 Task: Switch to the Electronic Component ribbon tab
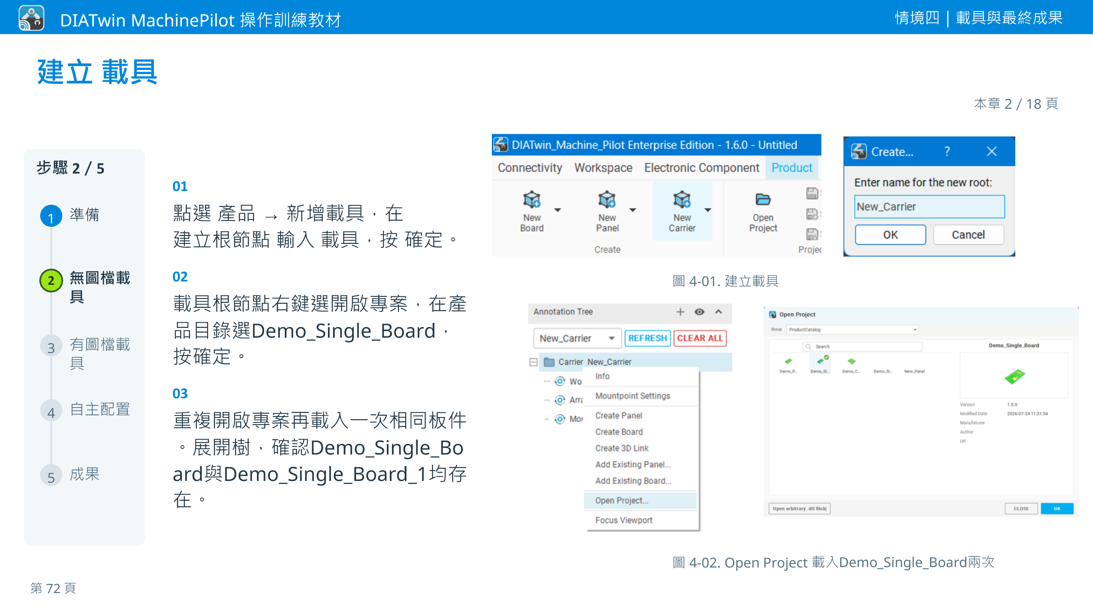click(x=701, y=168)
